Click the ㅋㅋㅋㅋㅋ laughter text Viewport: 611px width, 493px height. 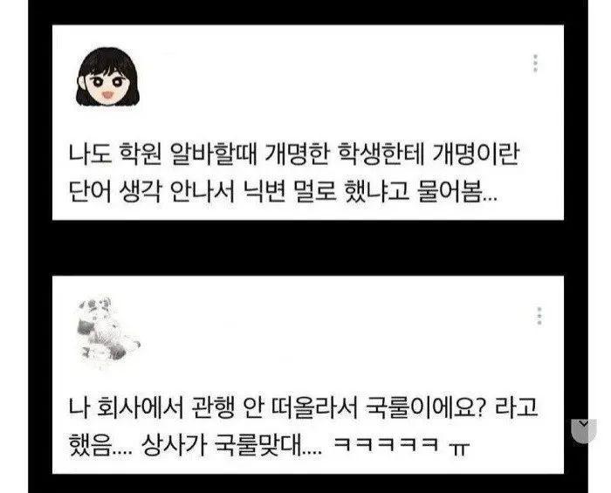[387, 444]
